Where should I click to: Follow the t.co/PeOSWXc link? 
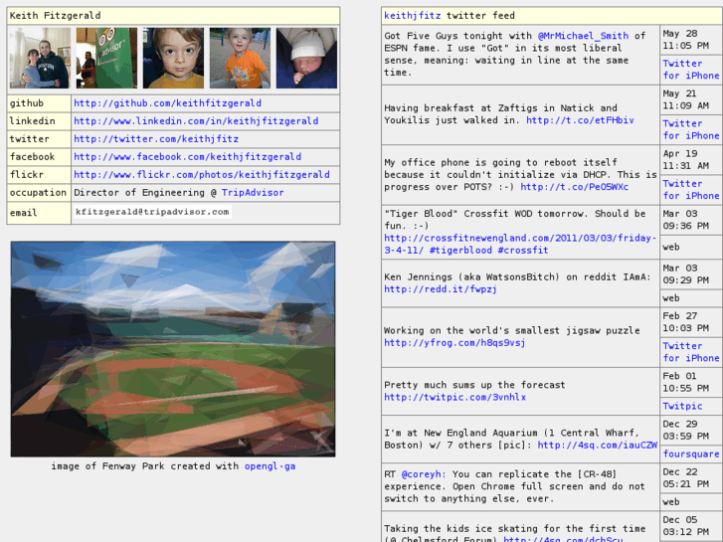click(x=574, y=187)
